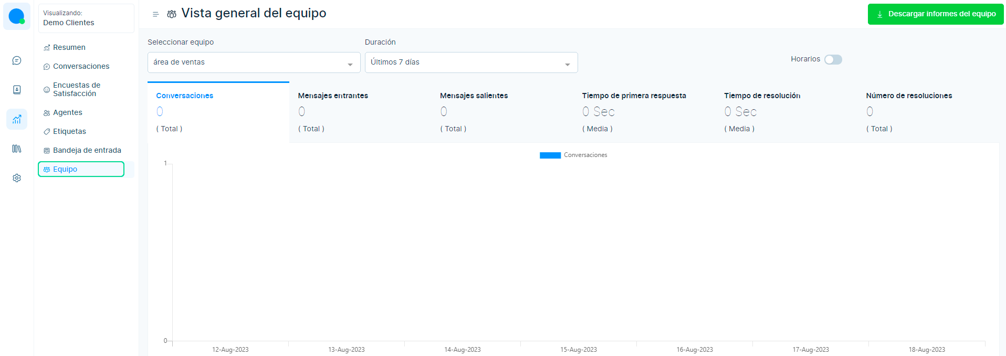Viewport: 1006px width, 356px height.
Task: Click the blue app logo avatar
Action: point(17,16)
